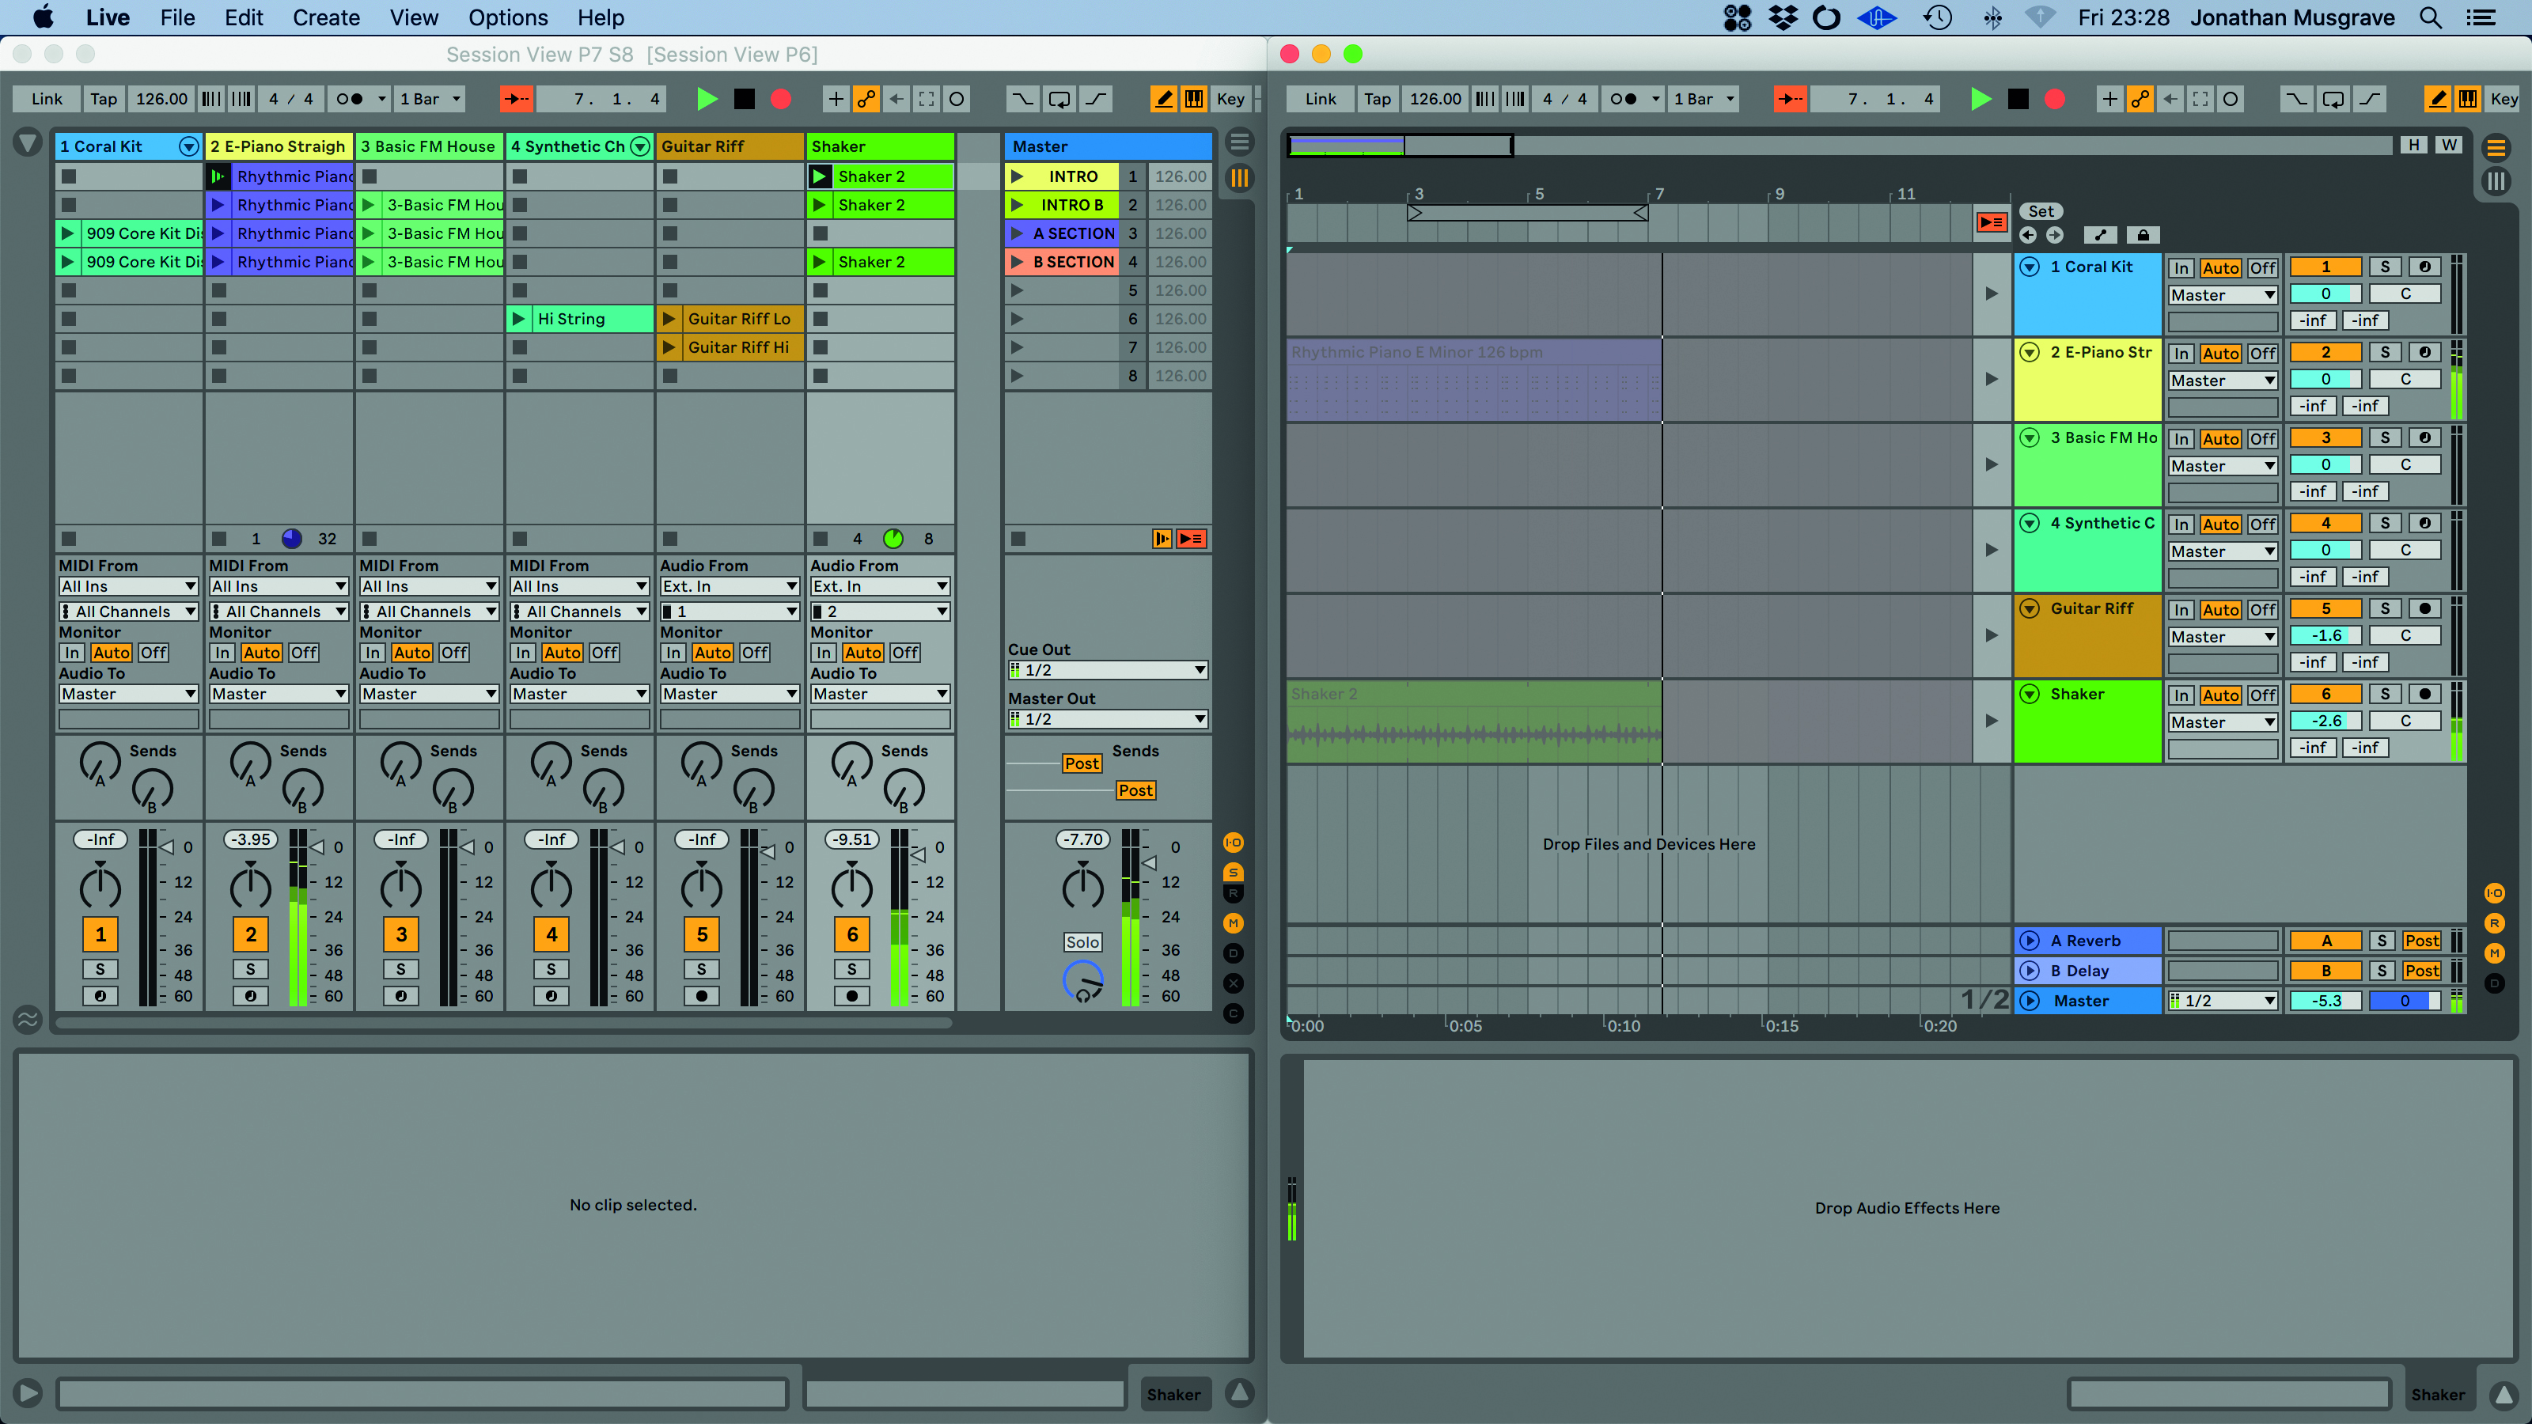Launch the Guitar Riff Lo clip

(669, 318)
